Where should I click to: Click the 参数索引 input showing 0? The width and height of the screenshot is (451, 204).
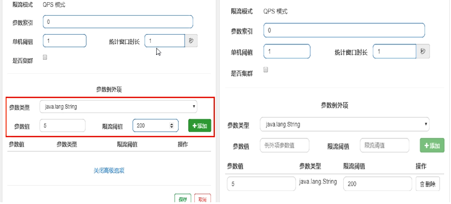(118, 21)
